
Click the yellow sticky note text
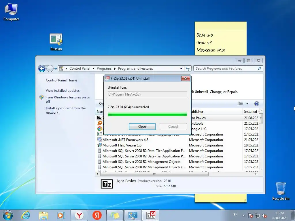(210, 43)
